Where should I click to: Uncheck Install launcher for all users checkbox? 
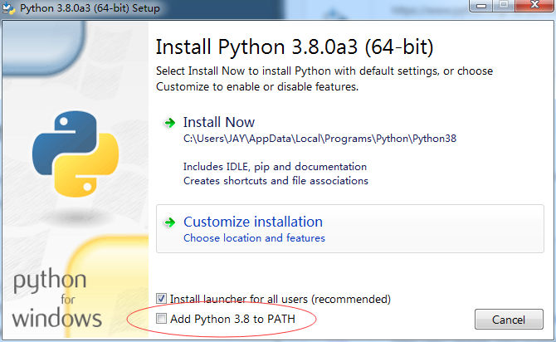(161, 298)
